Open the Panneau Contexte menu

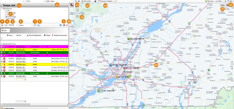[x=105, y=1]
